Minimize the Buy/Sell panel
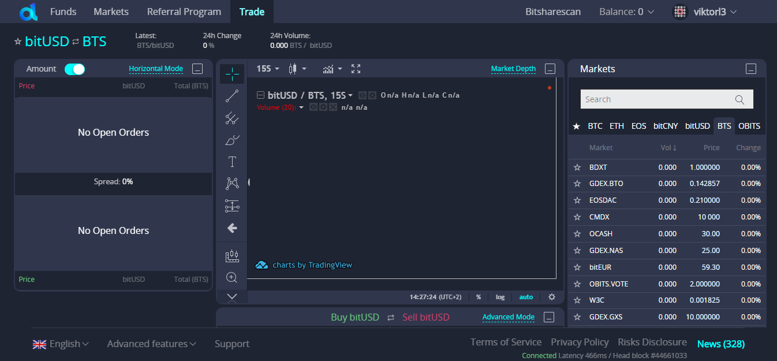The width and height of the screenshot is (777, 361). point(549,317)
